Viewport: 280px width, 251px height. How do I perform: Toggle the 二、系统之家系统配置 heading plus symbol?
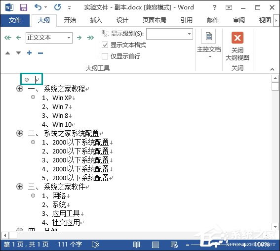click(x=20, y=133)
